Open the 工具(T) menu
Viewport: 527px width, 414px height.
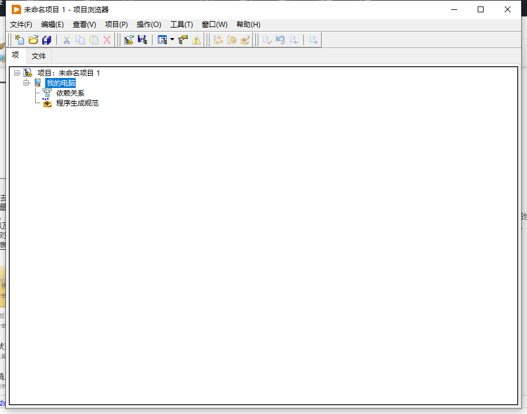click(181, 25)
